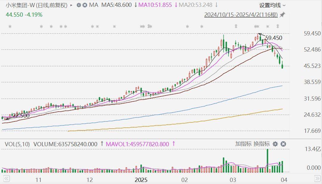
Task: Close the VOL indicator panel
Action: pyautogui.click(x=283, y=144)
